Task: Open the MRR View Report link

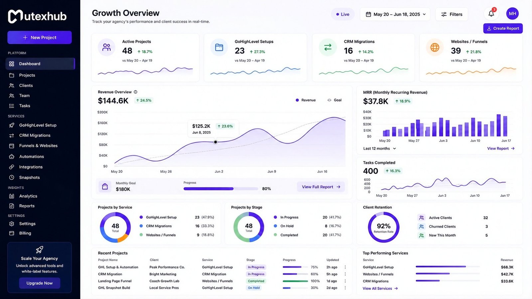Action: (501, 149)
